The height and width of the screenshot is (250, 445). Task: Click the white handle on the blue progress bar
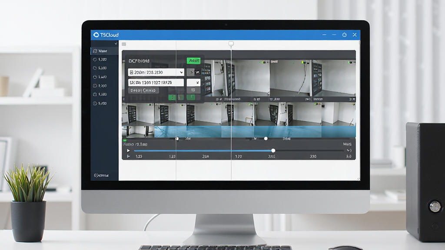tap(273, 151)
